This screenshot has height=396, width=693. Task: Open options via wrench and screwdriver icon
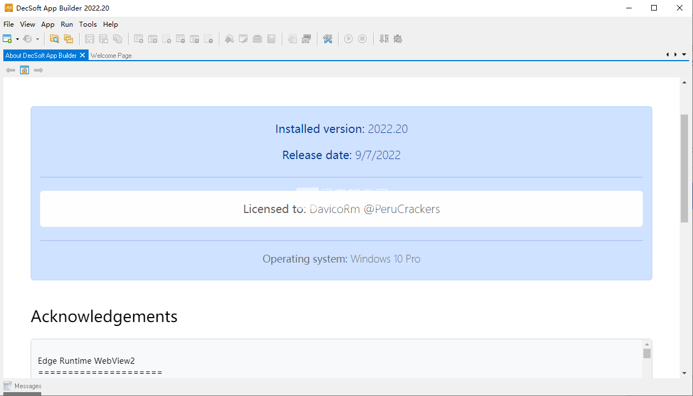[x=328, y=39]
